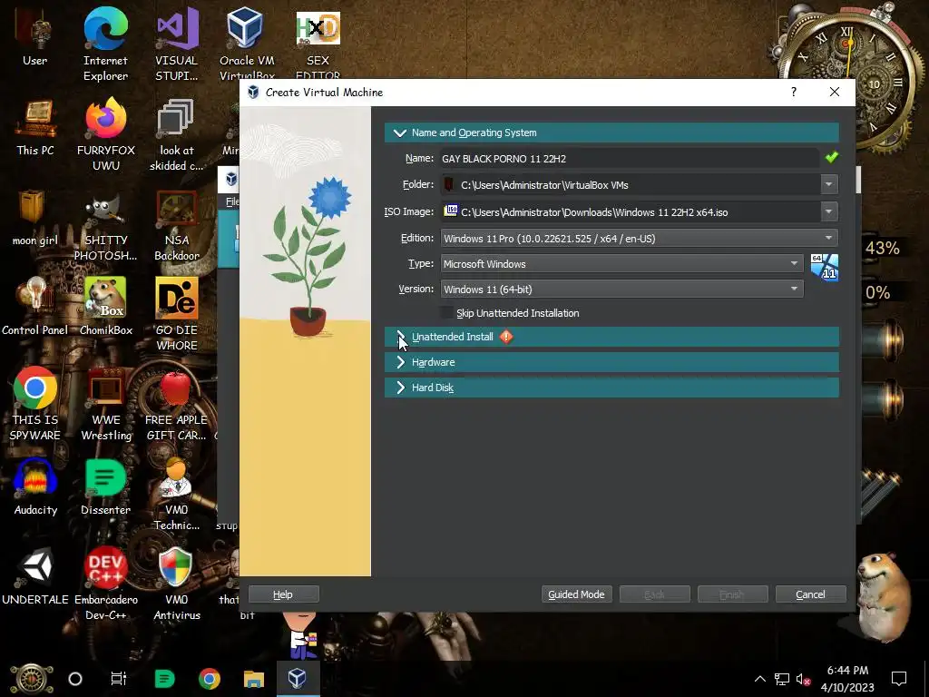Click the steampunk Start button
Image resolution: width=929 pixels, height=697 pixels.
coord(31,678)
